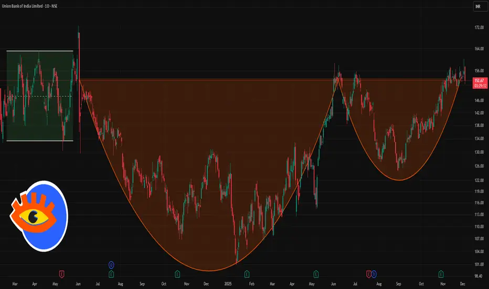Click the blue D marker right of the red E

tap(374, 274)
